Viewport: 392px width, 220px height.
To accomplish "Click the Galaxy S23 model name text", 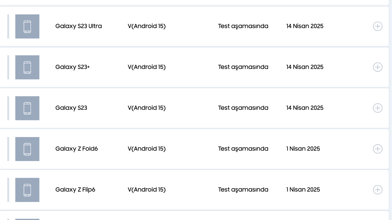I will 71,108.
